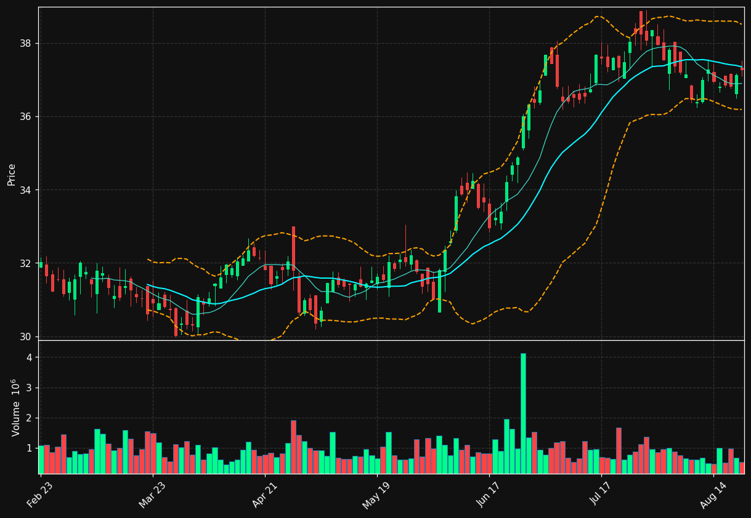
Task: Select the Jun 17 date label
Action: (489, 494)
